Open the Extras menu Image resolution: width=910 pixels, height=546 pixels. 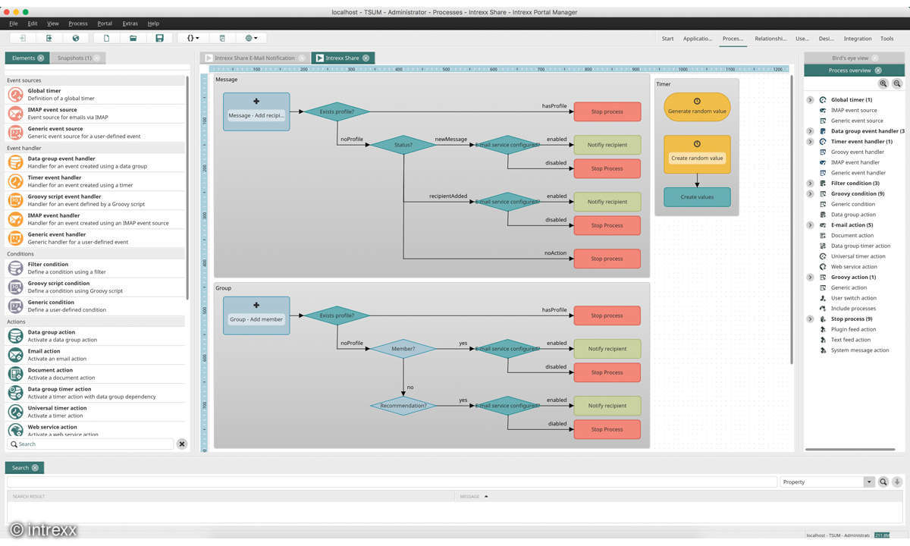(130, 24)
